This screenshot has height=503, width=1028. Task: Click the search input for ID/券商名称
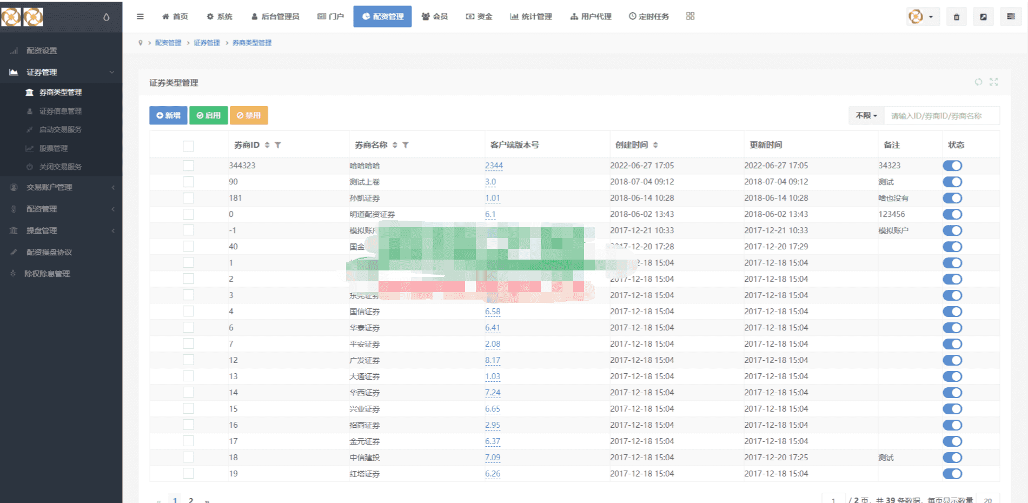(941, 115)
